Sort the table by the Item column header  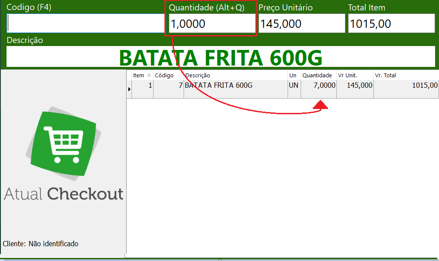pyautogui.click(x=142, y=75)
